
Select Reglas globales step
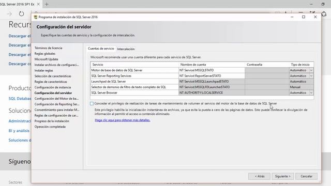[45, 54]
